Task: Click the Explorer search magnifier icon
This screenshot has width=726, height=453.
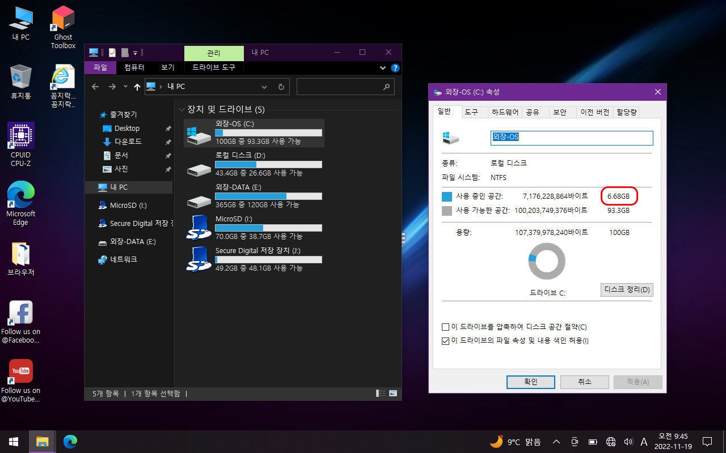Action: pyautogui.click(x=387, y=87)
